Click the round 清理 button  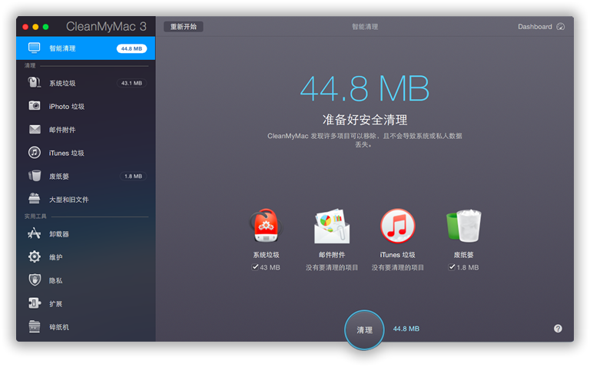pos(364,330)
